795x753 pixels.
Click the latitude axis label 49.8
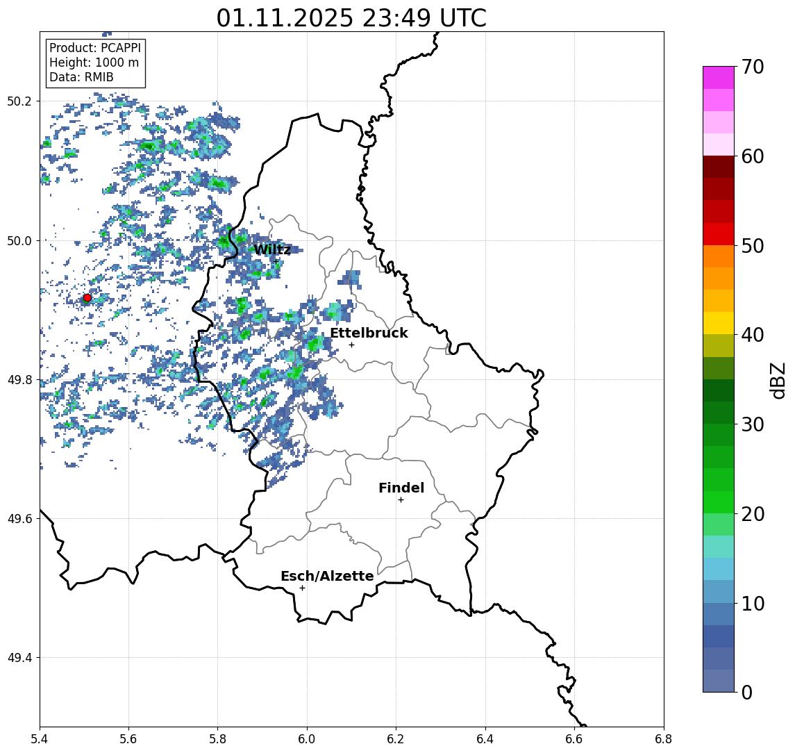click(19, 379)
